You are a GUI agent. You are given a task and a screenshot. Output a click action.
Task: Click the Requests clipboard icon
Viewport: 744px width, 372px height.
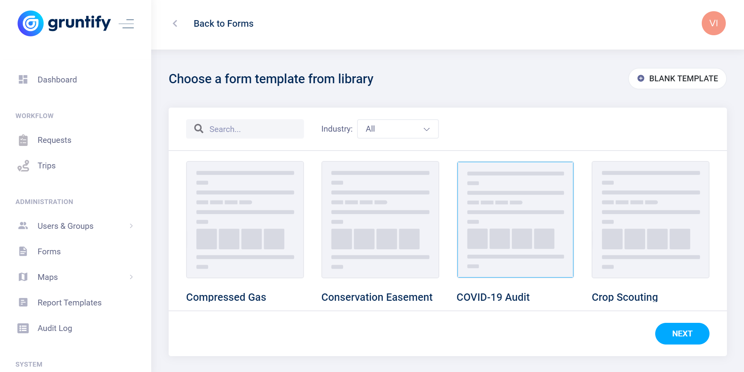coord(23,140)
